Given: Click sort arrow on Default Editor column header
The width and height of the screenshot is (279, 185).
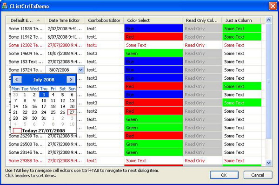Looking at the screenshot, I should tap(38, 21).
